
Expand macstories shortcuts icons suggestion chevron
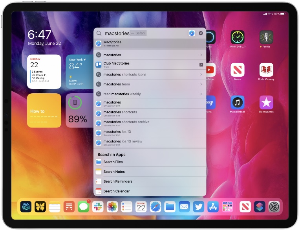pos(201,74)
